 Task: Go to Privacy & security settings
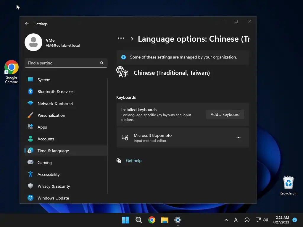66,186
